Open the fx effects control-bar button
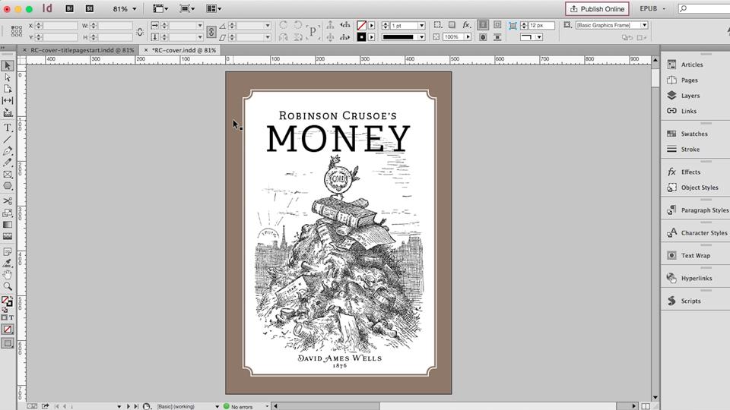 [466, 25]
